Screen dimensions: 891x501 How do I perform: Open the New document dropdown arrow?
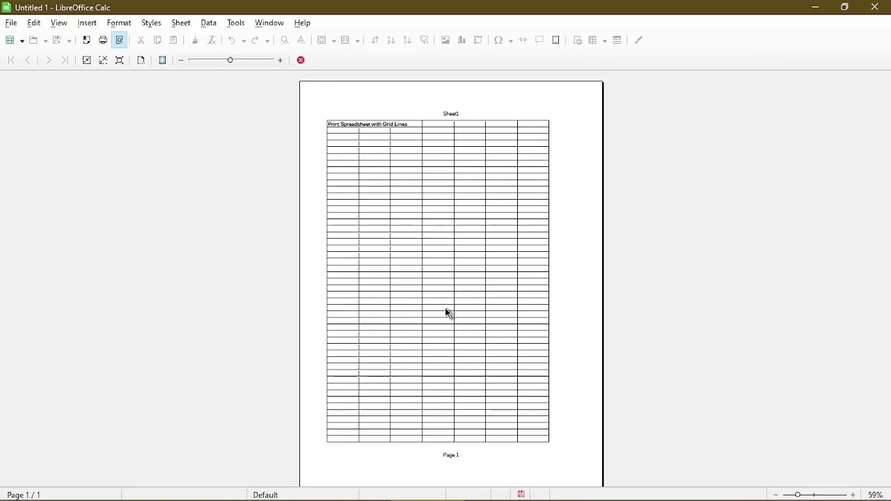[22, 41]
